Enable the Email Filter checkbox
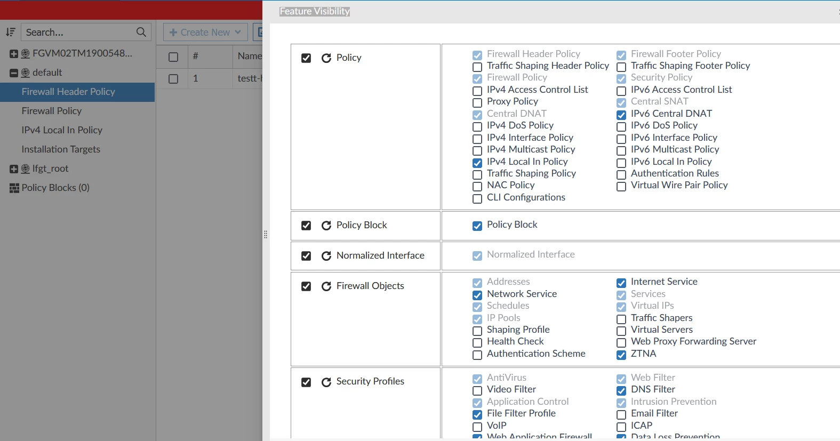This screenshot has height=441, width=840. coord(621,414)
